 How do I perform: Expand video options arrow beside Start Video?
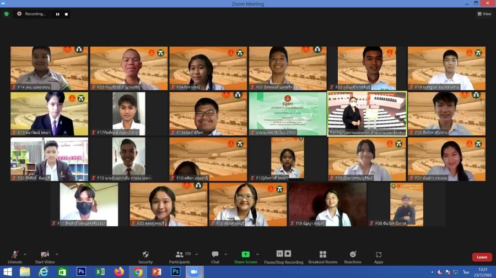click(57, 254)
